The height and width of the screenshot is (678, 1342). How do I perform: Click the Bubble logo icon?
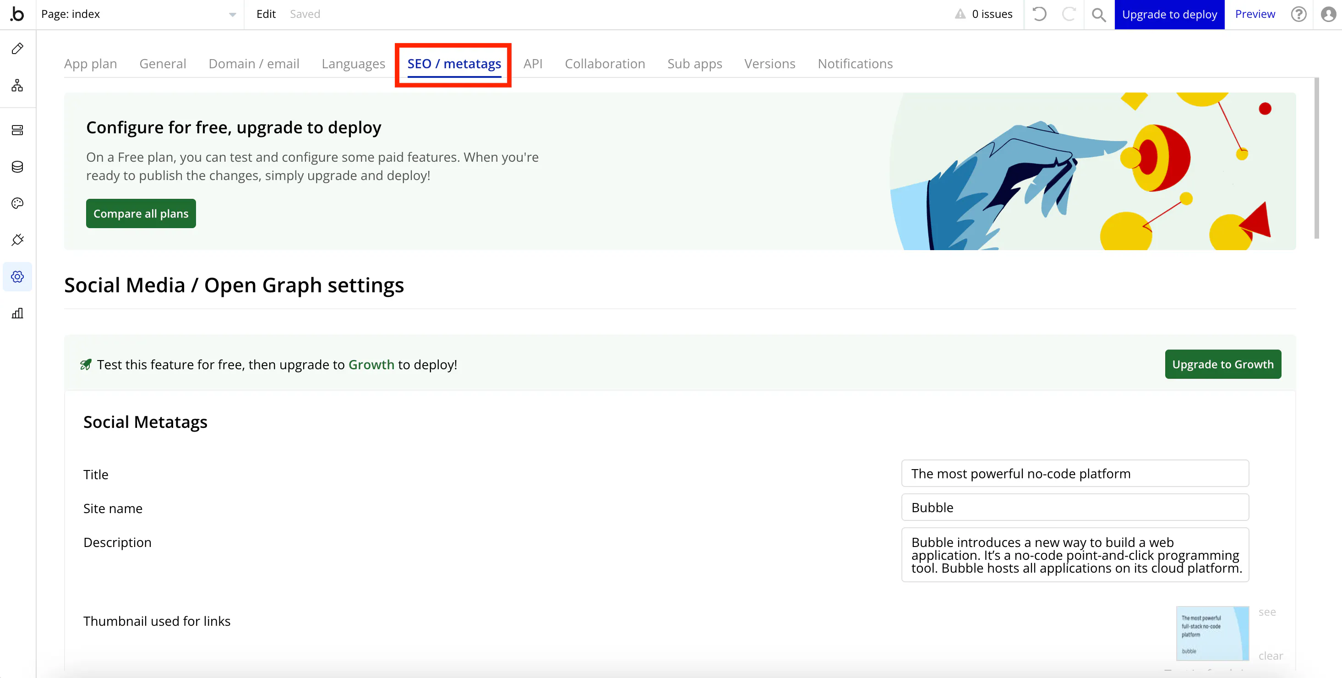(17, 14)
